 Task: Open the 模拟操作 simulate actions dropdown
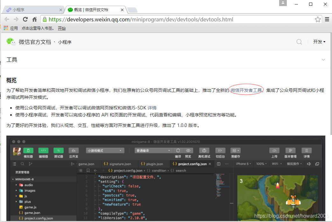tap(294, 164)
